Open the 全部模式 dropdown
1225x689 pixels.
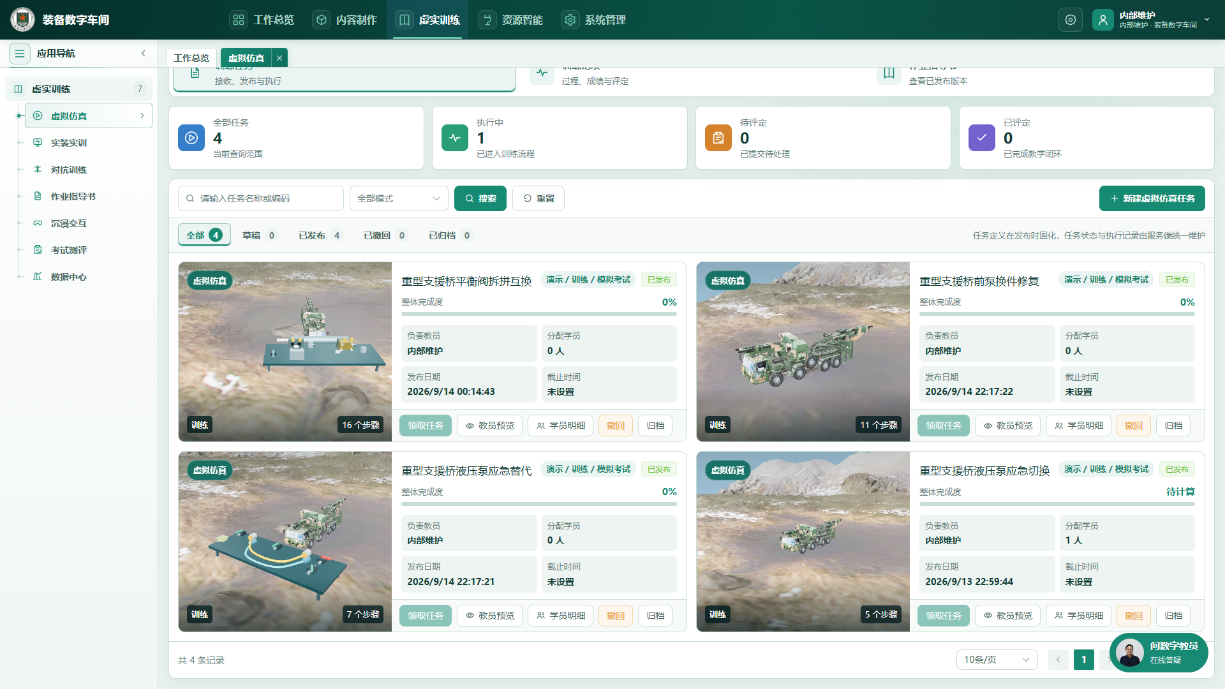399,198
